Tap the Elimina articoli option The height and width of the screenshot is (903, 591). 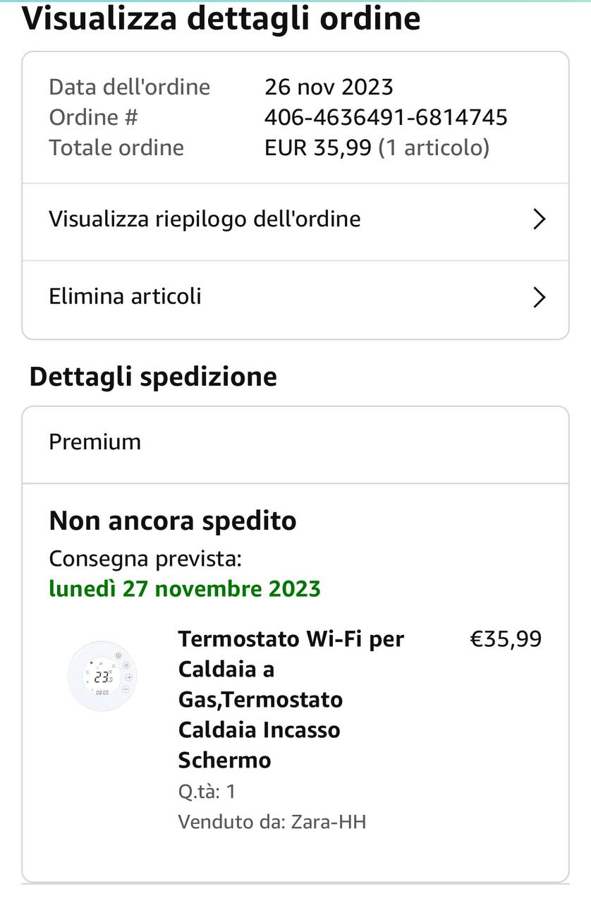[x=125, y=296]
